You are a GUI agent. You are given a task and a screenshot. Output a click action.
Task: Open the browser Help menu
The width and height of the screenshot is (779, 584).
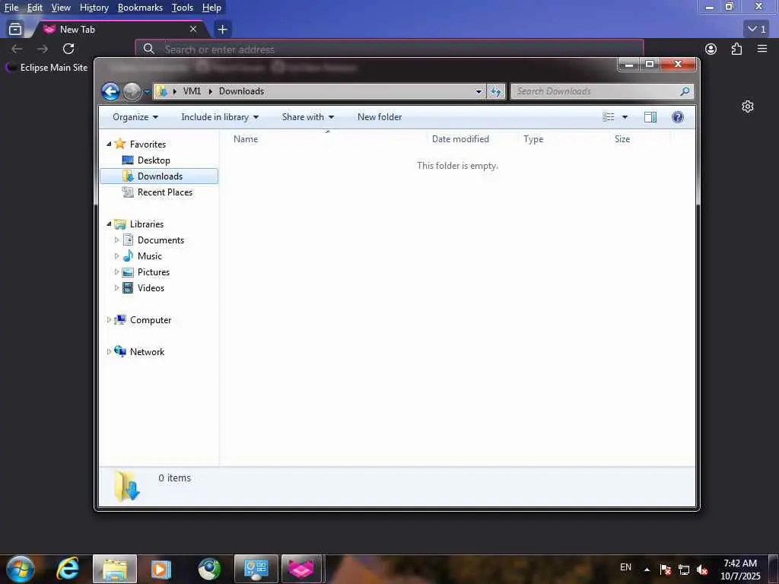click(x=211, y=8)
